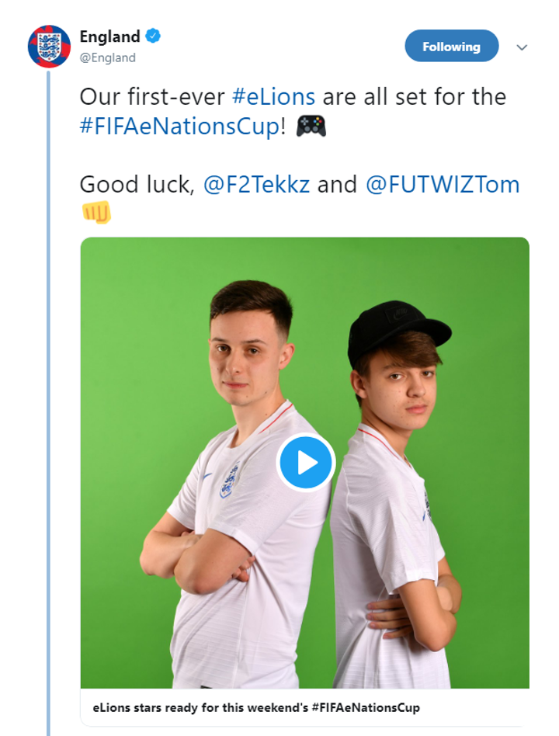Visit the @F2Tekkz profile mention
This screenshot has height=736, width=559.
click(256, 185)
